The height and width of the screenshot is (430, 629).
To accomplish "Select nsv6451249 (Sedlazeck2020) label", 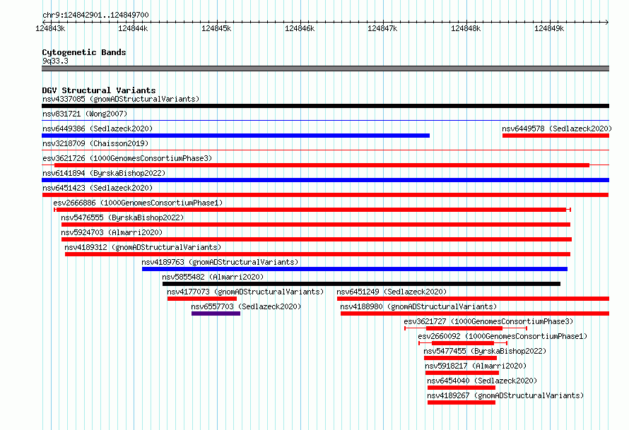I will [x=392, y=292].
